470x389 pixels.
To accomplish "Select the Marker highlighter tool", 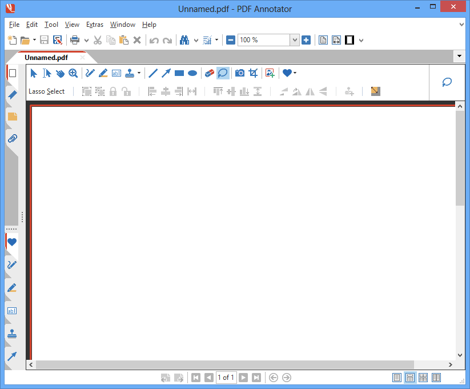I will click(x=103, y=73).
